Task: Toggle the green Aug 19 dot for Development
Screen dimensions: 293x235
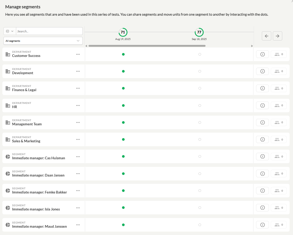Action: 123,71
